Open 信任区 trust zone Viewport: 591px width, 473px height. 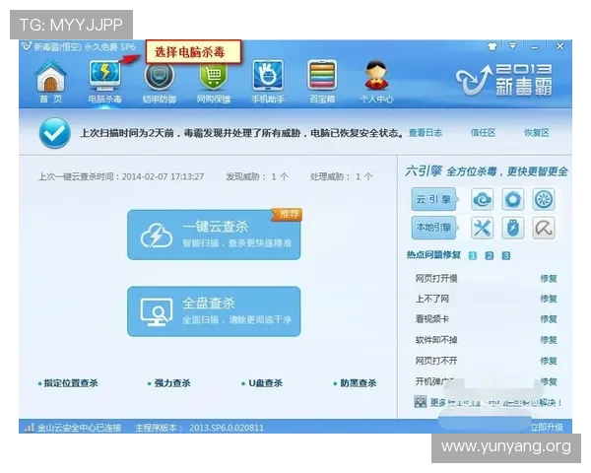click(483, 133)
